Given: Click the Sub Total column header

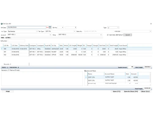Looking at the screenshot, I should (103, 45).
